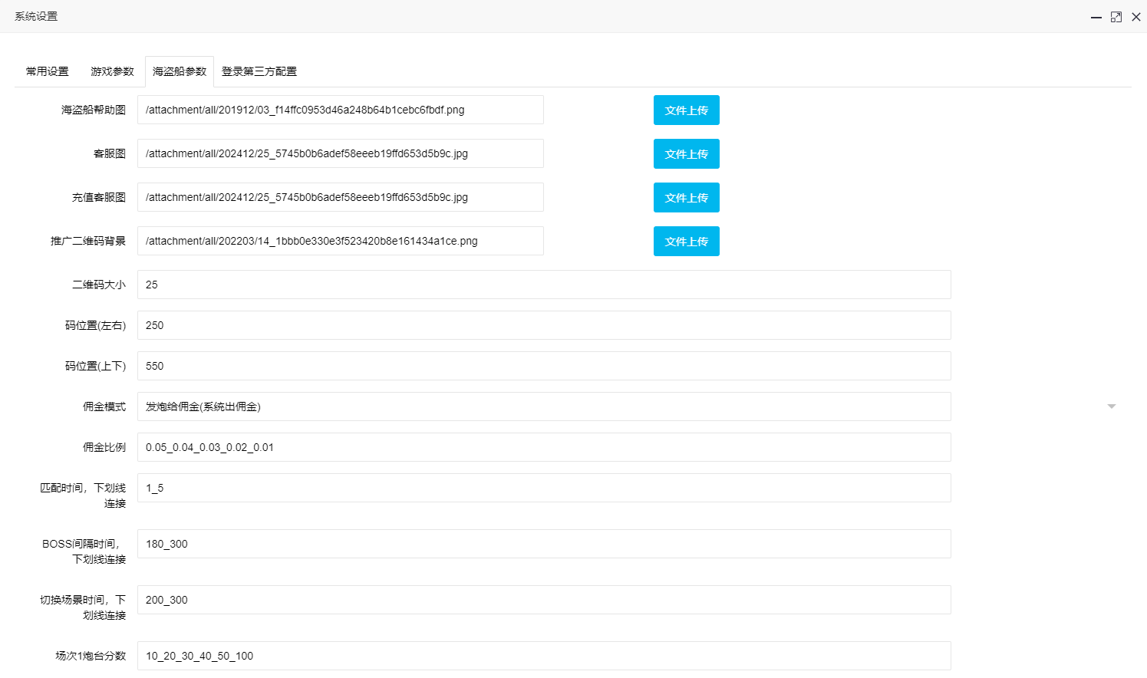Viewport: 1147px width, 678px height.
Task: Close the 系统设置 dialog
Action: pos(1136,17)
